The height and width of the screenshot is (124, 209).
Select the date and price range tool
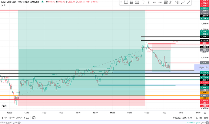(177, 2)
